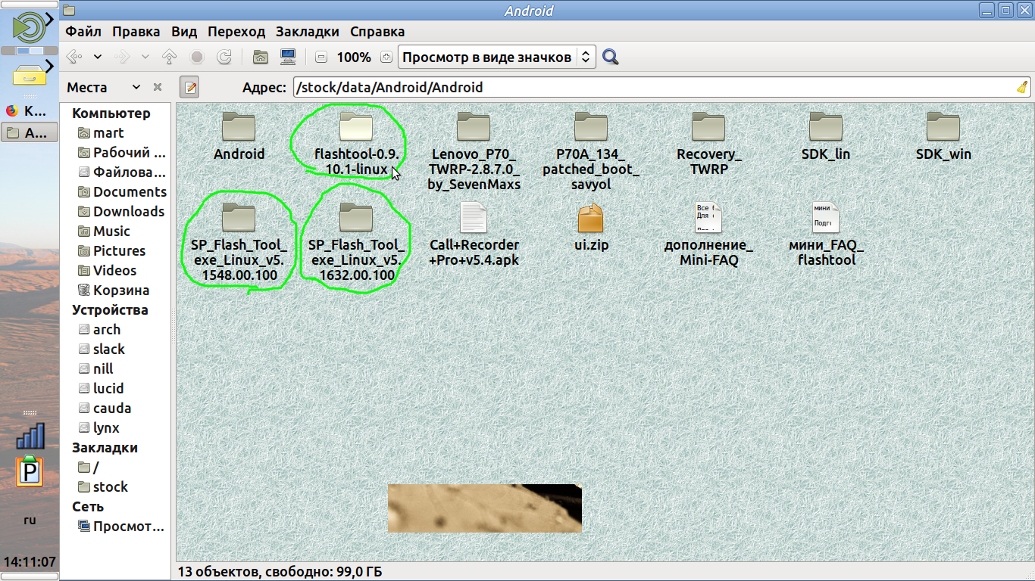
Task: Click the stop loading icon
Action: (x=197, y=57)
